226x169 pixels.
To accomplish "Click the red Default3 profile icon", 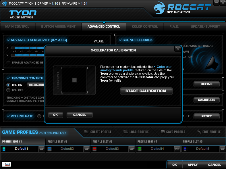I will tap(94, 149).
